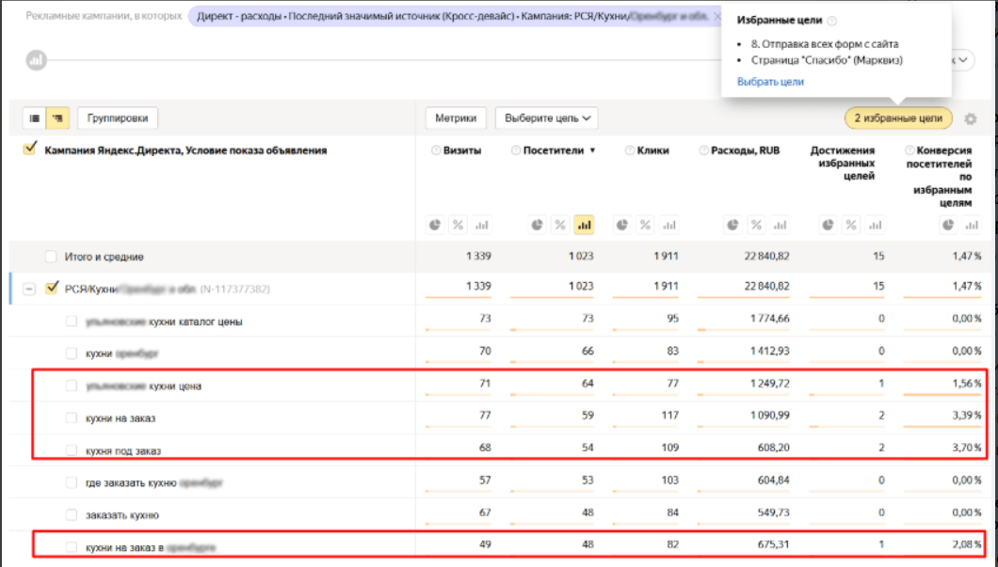Click the conversion value 3,39 %
998x567 pixels.
pyautogui.click(x=967, y=415)
